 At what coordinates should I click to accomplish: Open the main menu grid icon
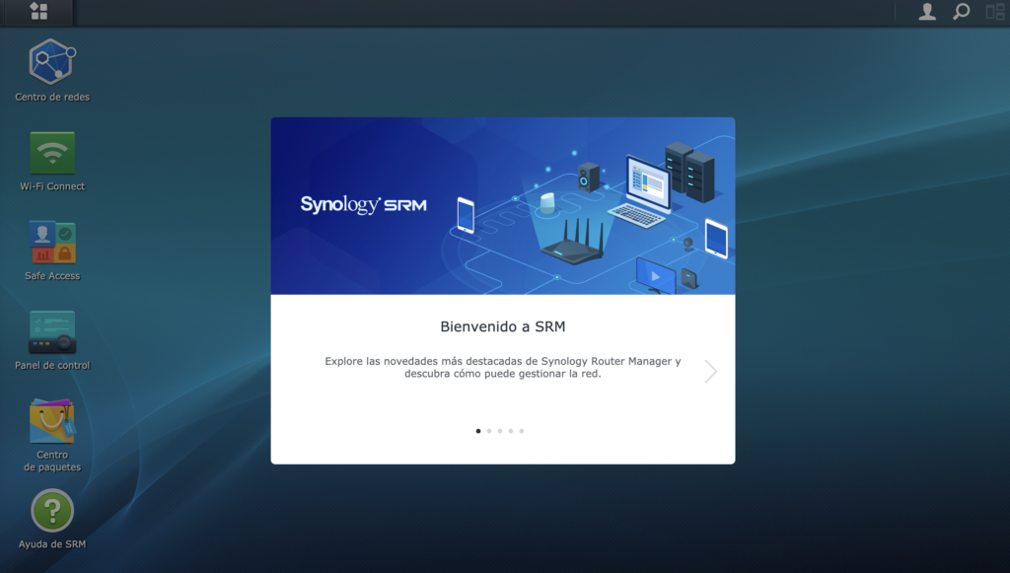click(x=38, y=13)
